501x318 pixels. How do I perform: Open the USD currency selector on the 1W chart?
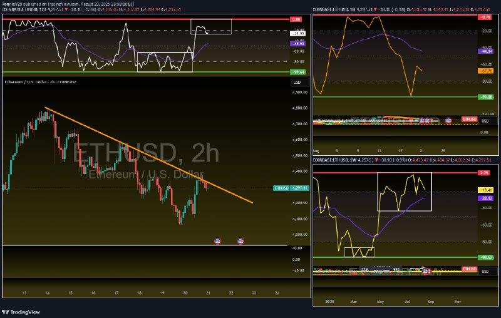488,272
